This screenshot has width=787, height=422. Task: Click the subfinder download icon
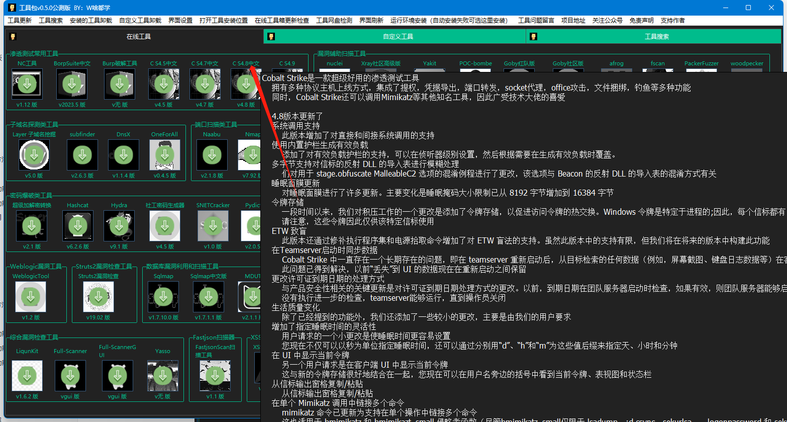pos(82,155)
